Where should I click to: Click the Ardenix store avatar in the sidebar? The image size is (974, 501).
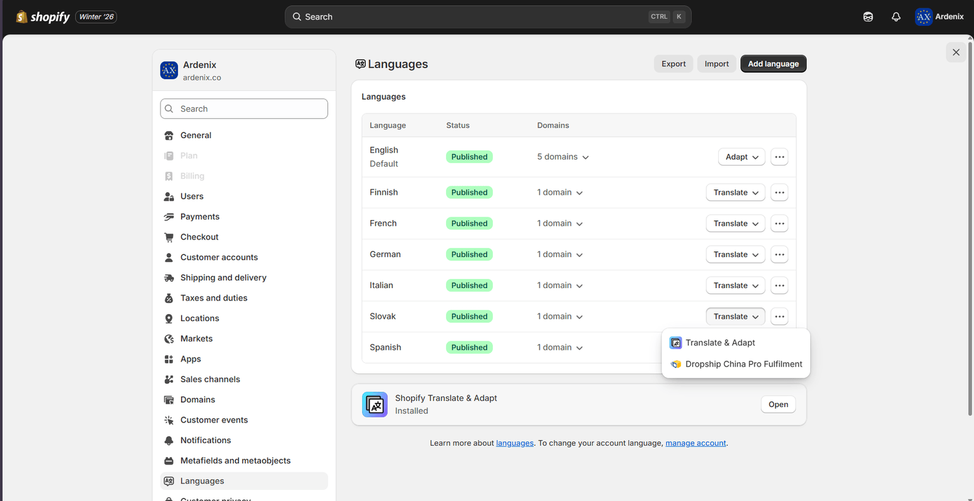(169, 71)
